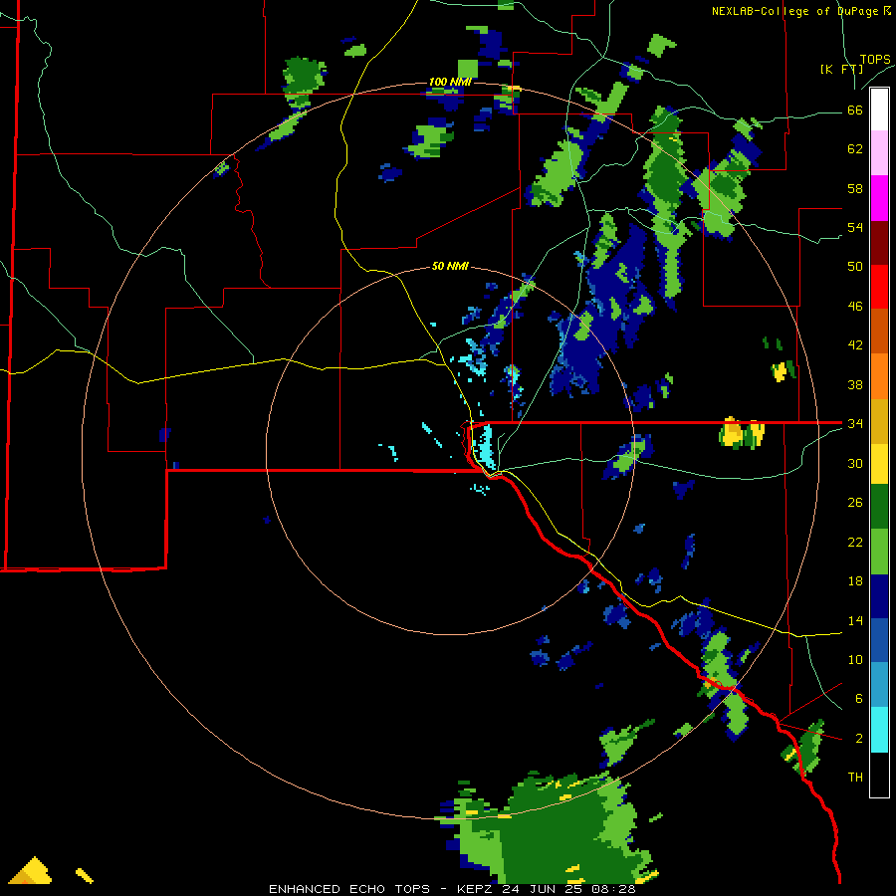
Task: Click the "6" scale value
Action: pos(858,699)
